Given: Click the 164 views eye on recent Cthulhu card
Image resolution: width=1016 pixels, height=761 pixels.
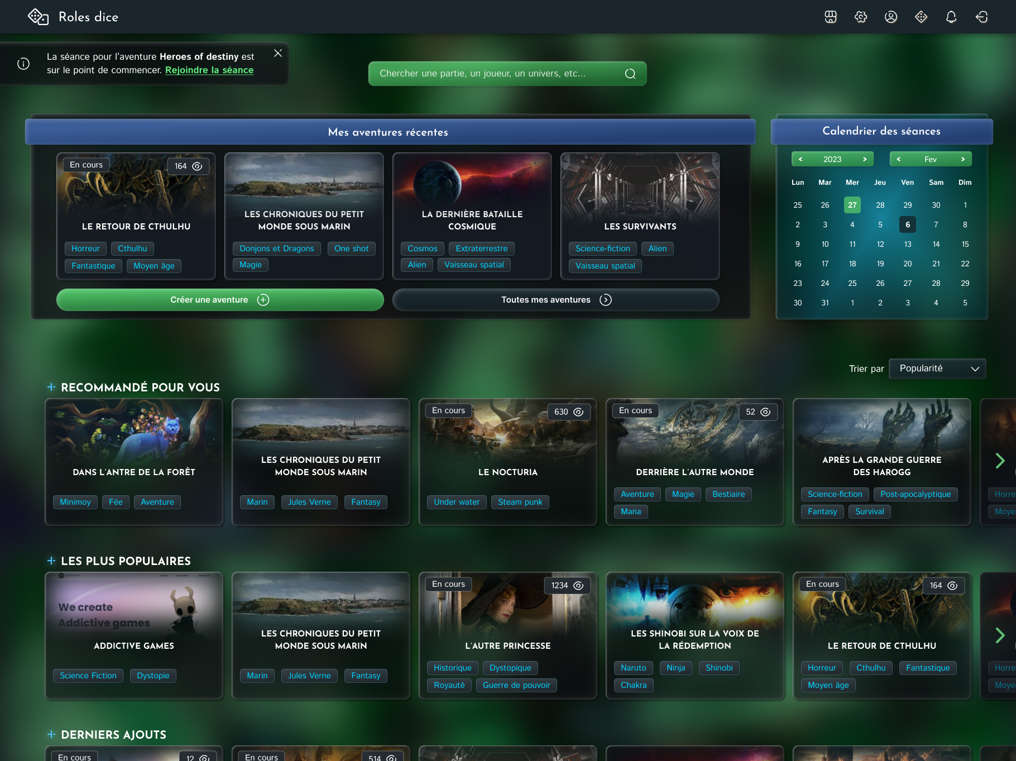Looking at the screenshot, I should tap(197, 166).
